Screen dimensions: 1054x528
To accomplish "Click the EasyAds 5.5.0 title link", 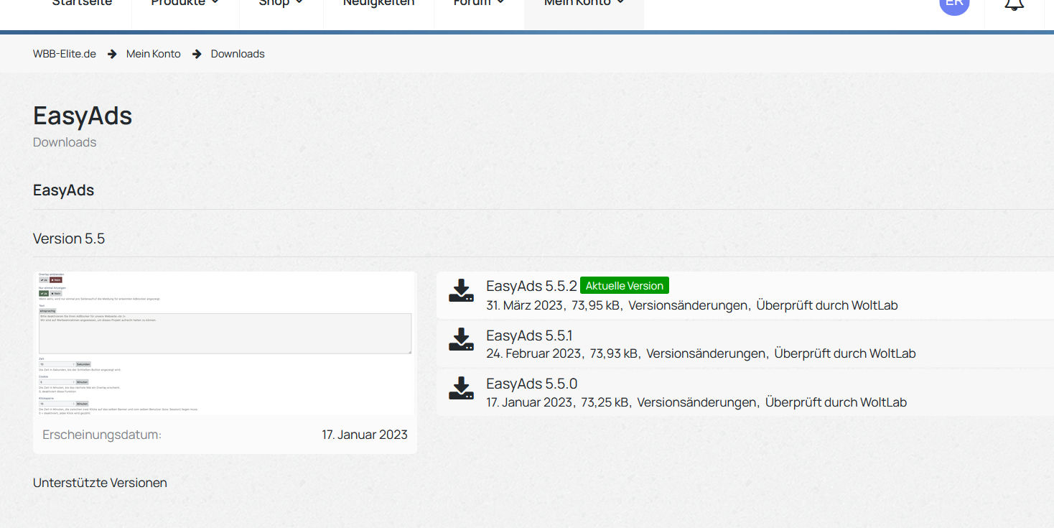I will 531,384.
